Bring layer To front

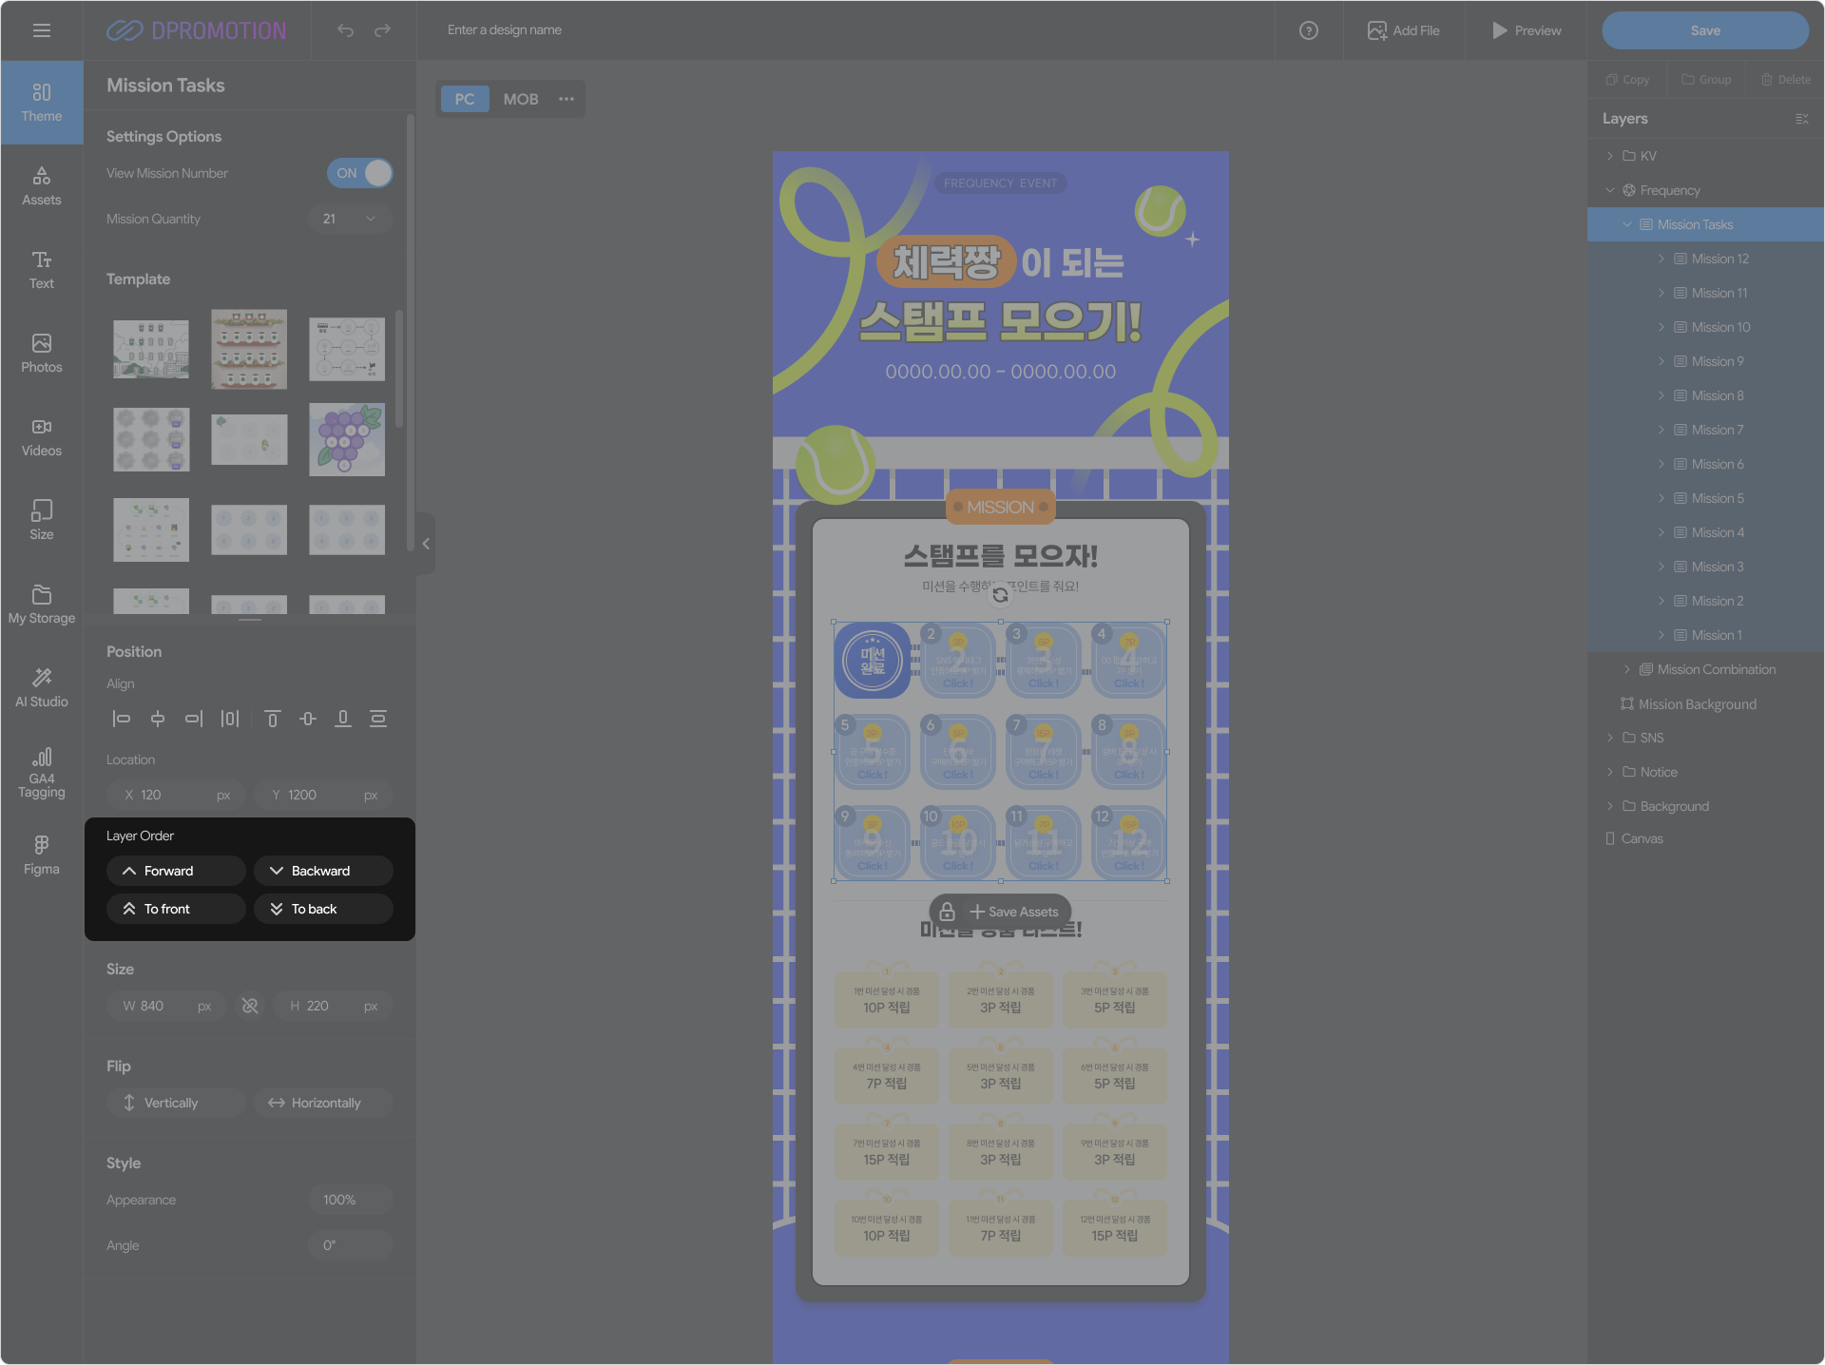point(177,909)
